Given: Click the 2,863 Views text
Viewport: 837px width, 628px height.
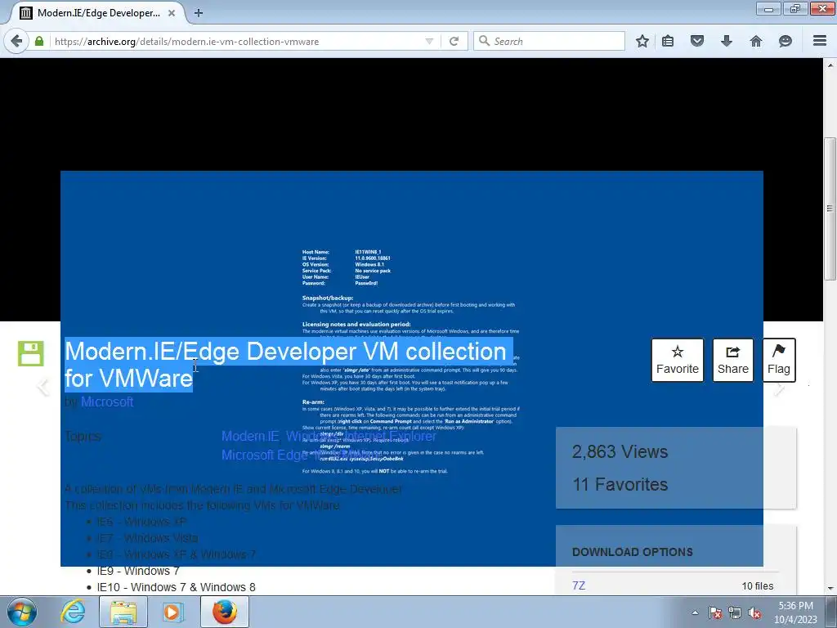Looking at the screenshot, I should 620,451.
